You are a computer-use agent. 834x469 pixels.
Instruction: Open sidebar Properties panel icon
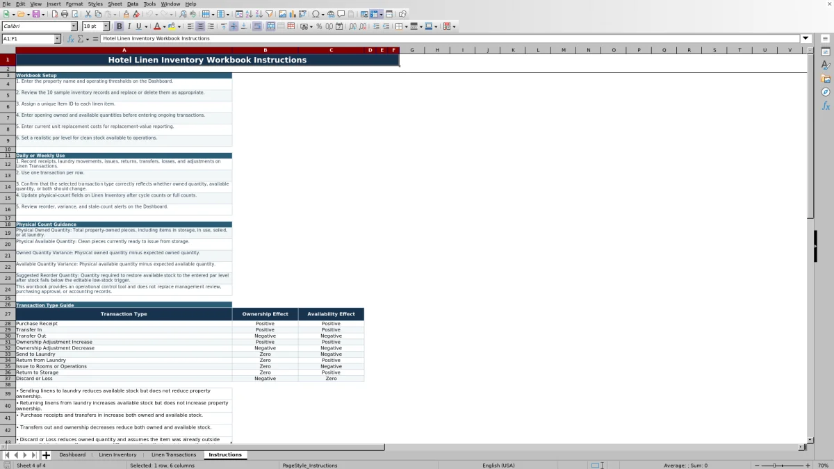(826, 51)
